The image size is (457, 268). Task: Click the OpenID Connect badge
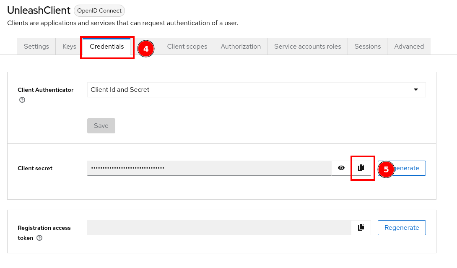(99, 10)
